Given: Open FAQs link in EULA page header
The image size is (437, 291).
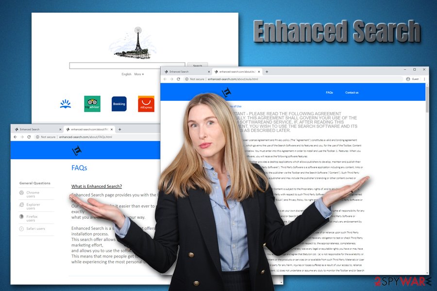Looking at the screenshot, I should 329,93.
